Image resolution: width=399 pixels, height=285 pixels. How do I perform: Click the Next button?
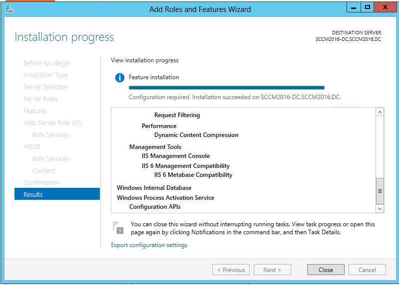click(272, 270)
